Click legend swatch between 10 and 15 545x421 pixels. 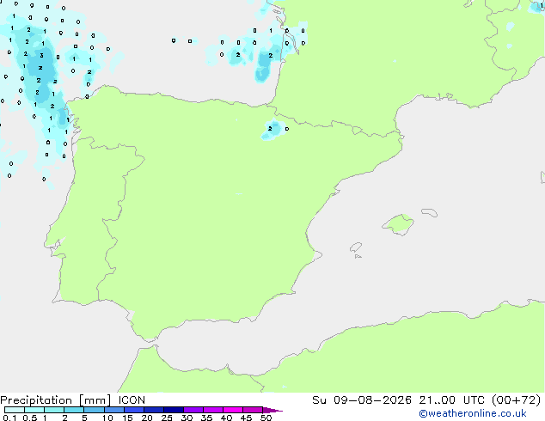pos(113,410)
